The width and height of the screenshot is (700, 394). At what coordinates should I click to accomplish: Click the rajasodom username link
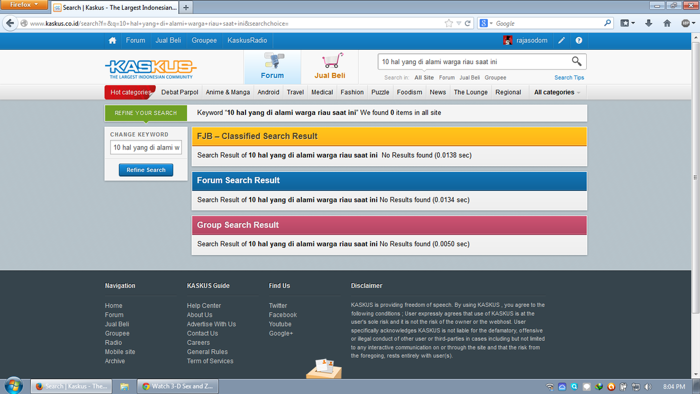[532, 40]
